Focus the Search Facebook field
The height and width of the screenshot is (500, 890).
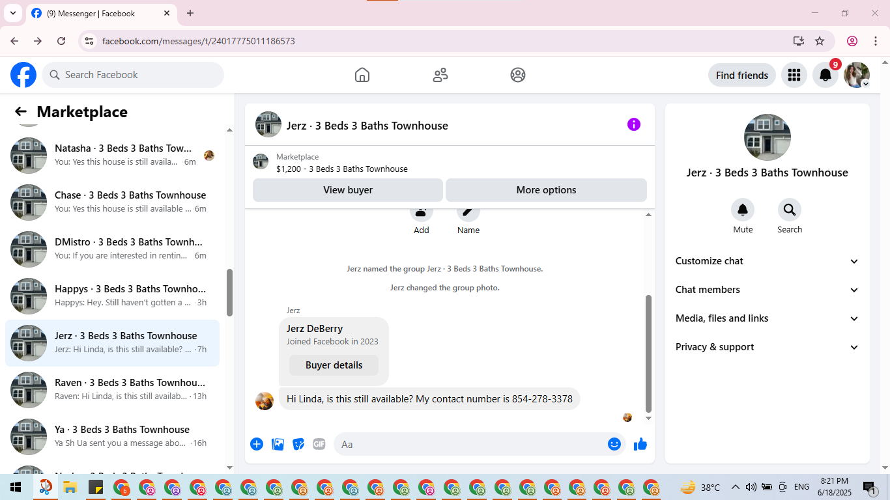click(x=133, y=75)
